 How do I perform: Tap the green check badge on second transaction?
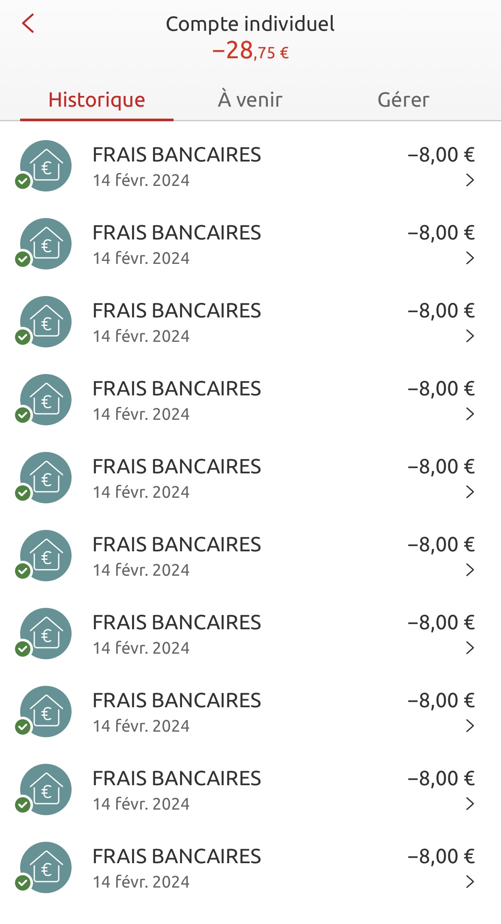[x=23, y=259]
